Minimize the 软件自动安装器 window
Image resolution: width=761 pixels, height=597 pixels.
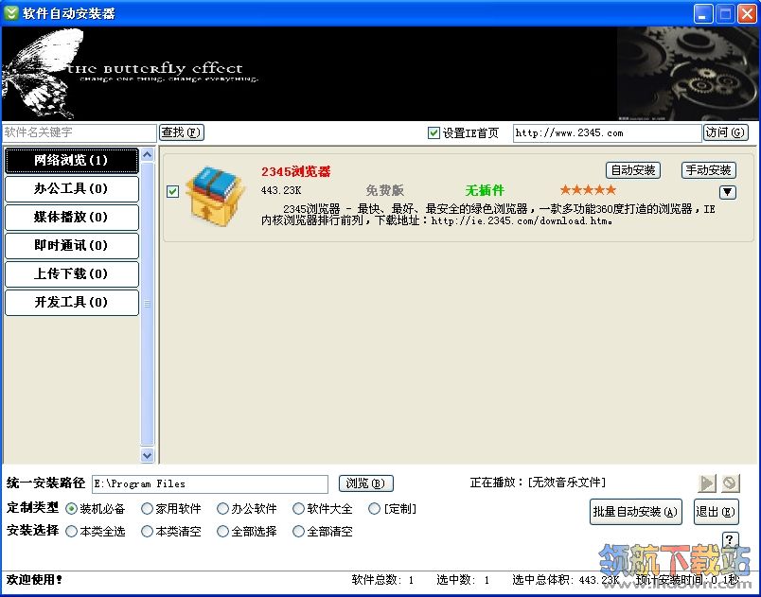[x=702, y=13]
